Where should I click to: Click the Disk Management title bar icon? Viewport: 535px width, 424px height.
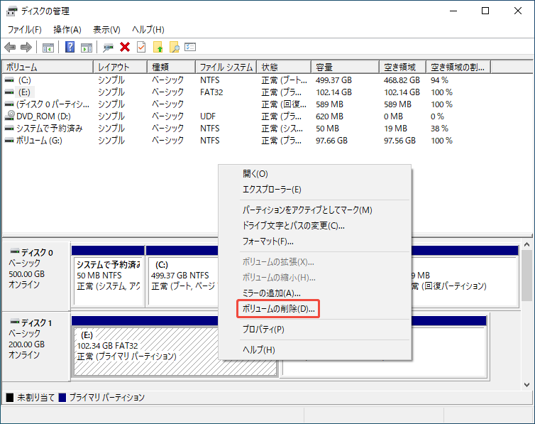point(11,11)
